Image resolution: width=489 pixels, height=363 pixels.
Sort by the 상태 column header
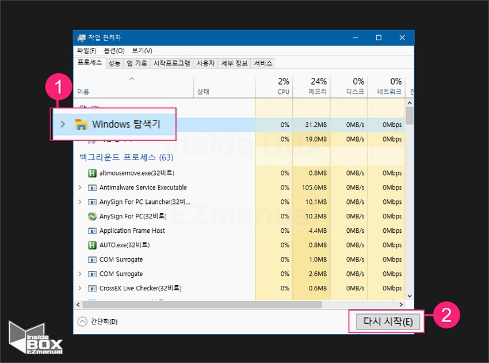tap(224, 88)
